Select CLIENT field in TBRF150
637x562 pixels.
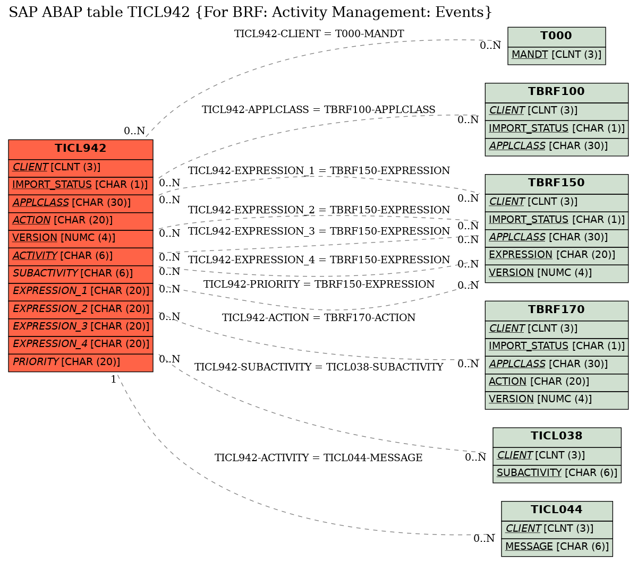[557, 203]
